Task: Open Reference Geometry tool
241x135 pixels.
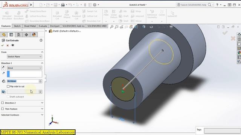Action: pyautogui.click(x=152, y=14)
